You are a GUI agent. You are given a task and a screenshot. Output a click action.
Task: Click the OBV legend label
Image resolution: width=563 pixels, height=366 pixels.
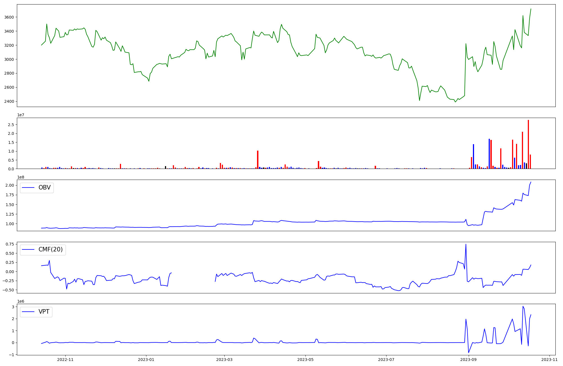coord(44,188)
